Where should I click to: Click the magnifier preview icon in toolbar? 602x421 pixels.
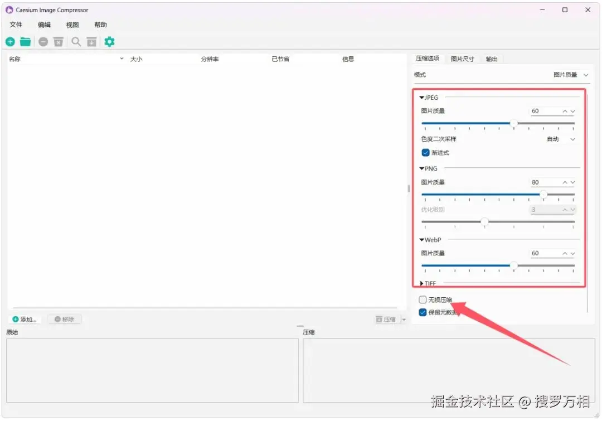(x=76, y=41)
